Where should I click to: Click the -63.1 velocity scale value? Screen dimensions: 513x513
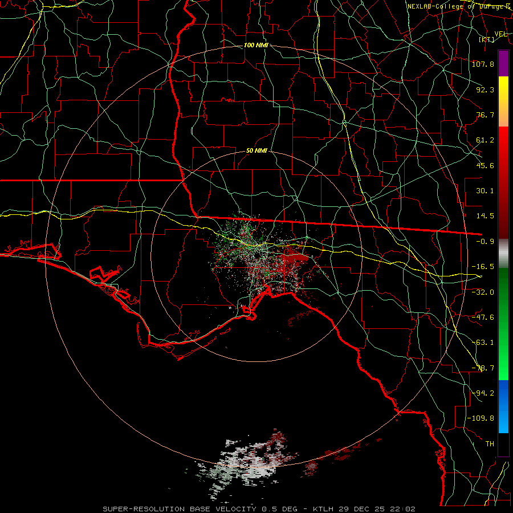(483, 343)
